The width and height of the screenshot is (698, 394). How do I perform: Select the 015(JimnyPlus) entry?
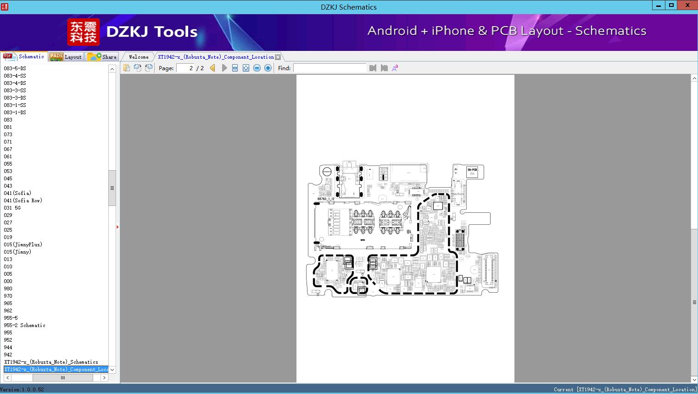pyautogui.click(x=23, y=244)
